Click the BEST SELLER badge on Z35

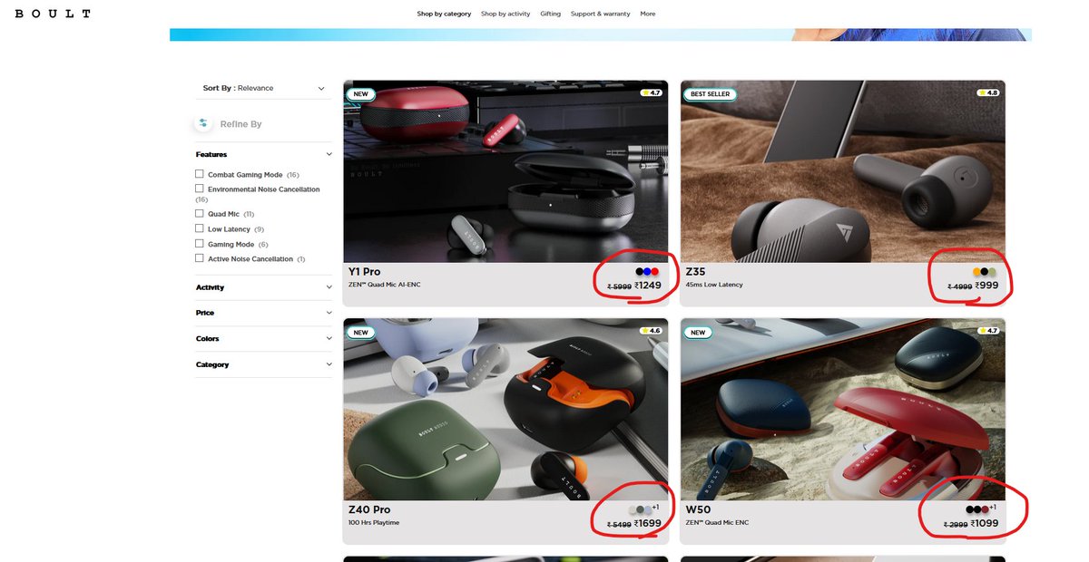[710, 94]
